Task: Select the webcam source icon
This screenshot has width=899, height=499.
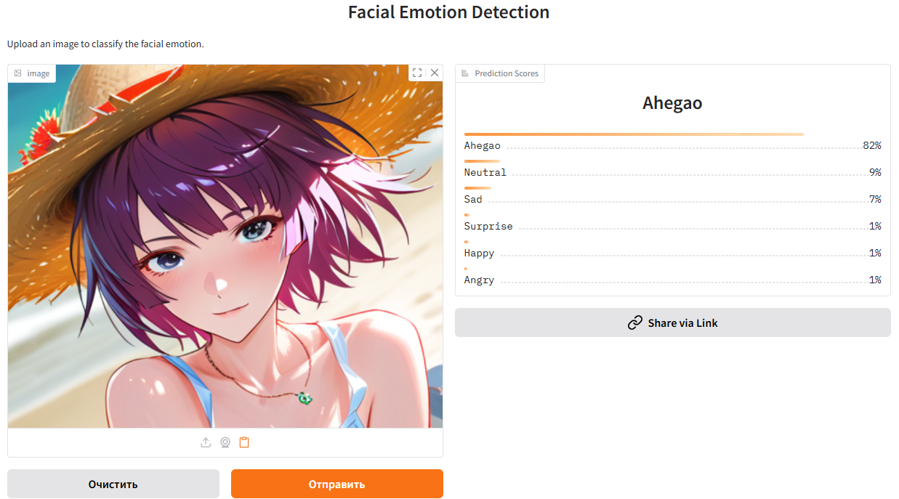Action: coord(225,442)
